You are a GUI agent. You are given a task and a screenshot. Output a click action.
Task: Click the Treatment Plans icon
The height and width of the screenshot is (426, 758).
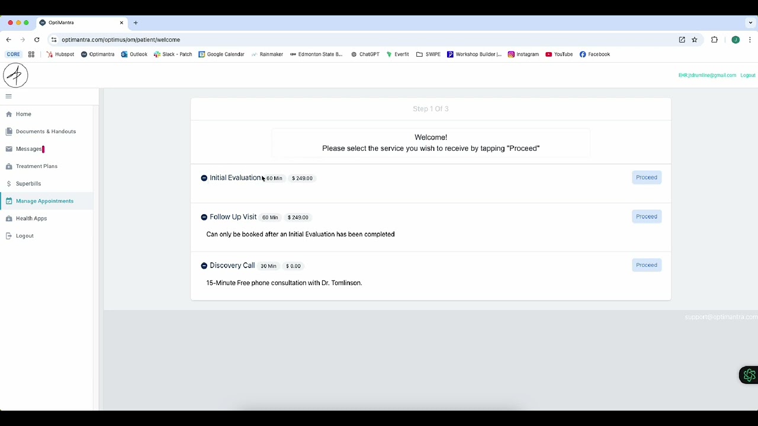[9, 166]
